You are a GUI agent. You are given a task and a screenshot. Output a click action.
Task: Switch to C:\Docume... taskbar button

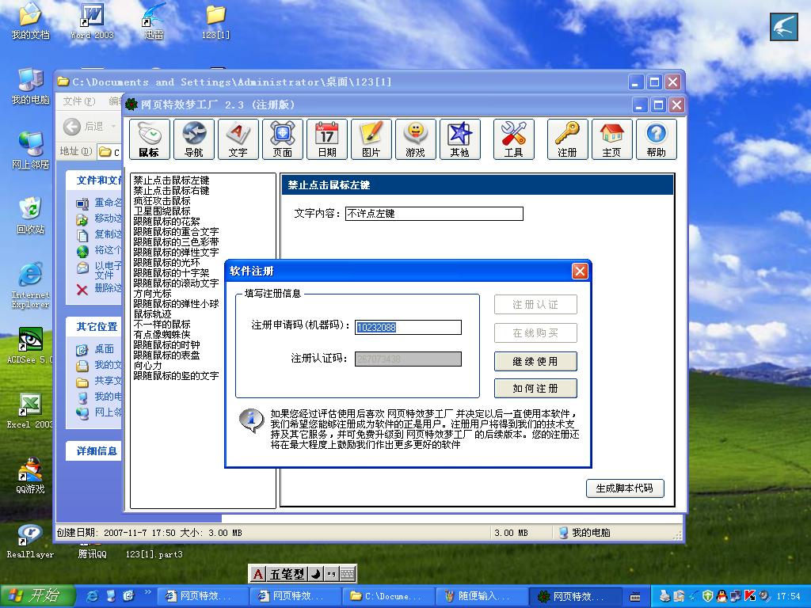click(x=388, y=596)
